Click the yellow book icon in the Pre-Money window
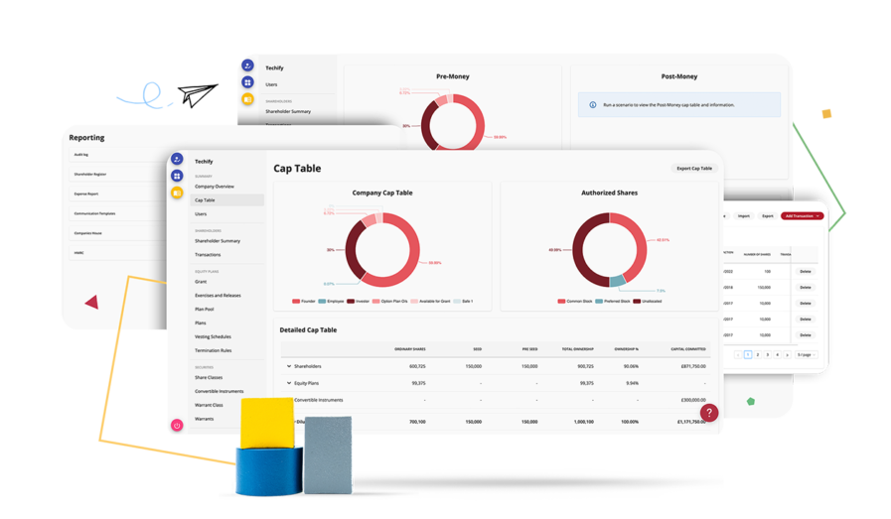891x519 pixels. [x=247, y=99]
